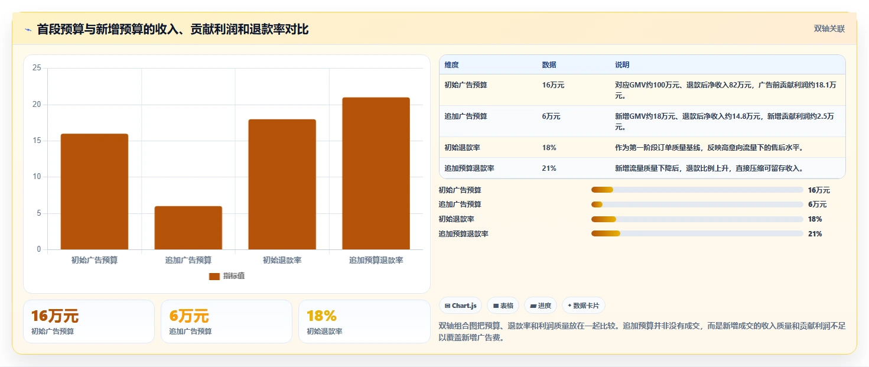
Task: Click the 追加预算退款率 progress bar
Action: click(697, 233)
